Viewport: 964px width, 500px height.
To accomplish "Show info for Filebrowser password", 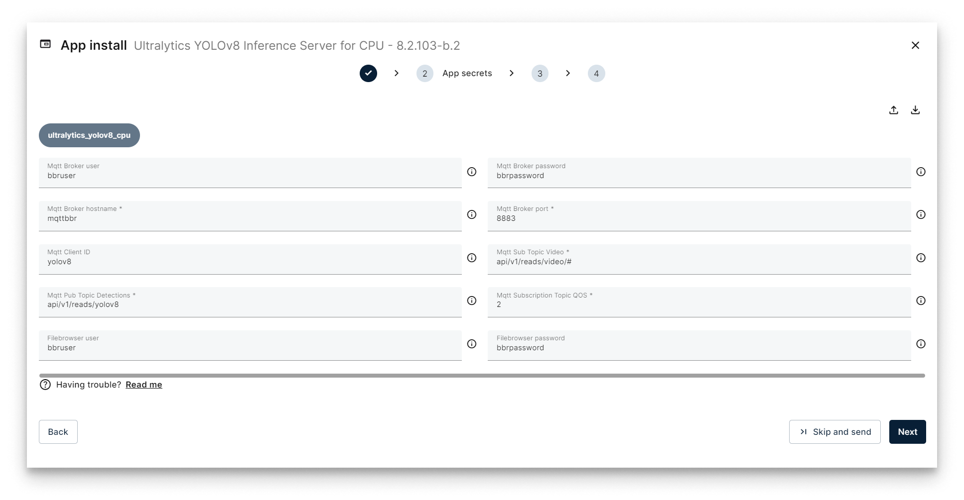I will click(921, 344).
